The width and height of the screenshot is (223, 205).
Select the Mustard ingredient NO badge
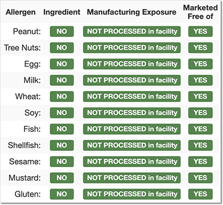62,178
